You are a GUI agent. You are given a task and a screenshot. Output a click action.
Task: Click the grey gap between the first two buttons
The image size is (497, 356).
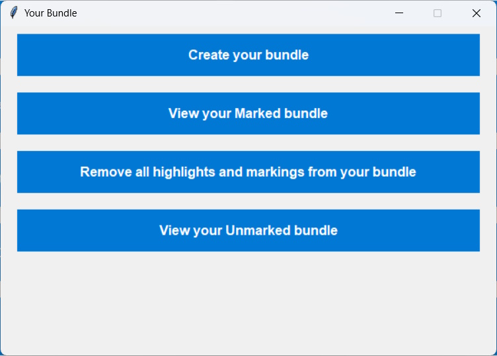tap(248, 84)
